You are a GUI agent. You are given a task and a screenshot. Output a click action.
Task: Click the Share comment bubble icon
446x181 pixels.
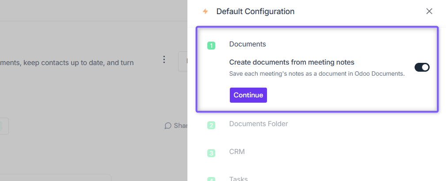coord(168,126)
